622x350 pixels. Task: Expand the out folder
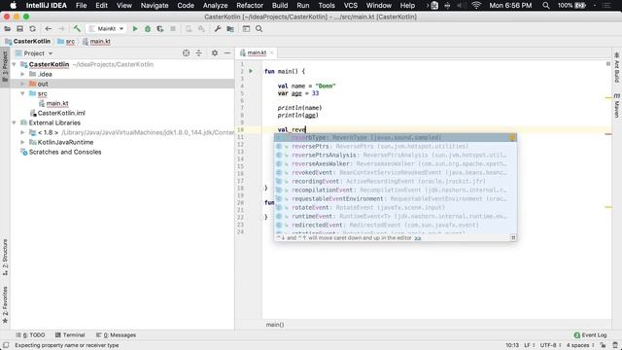click(x=22, y=84)
